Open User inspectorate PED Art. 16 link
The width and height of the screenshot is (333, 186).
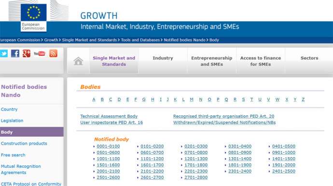click(111, 123)
